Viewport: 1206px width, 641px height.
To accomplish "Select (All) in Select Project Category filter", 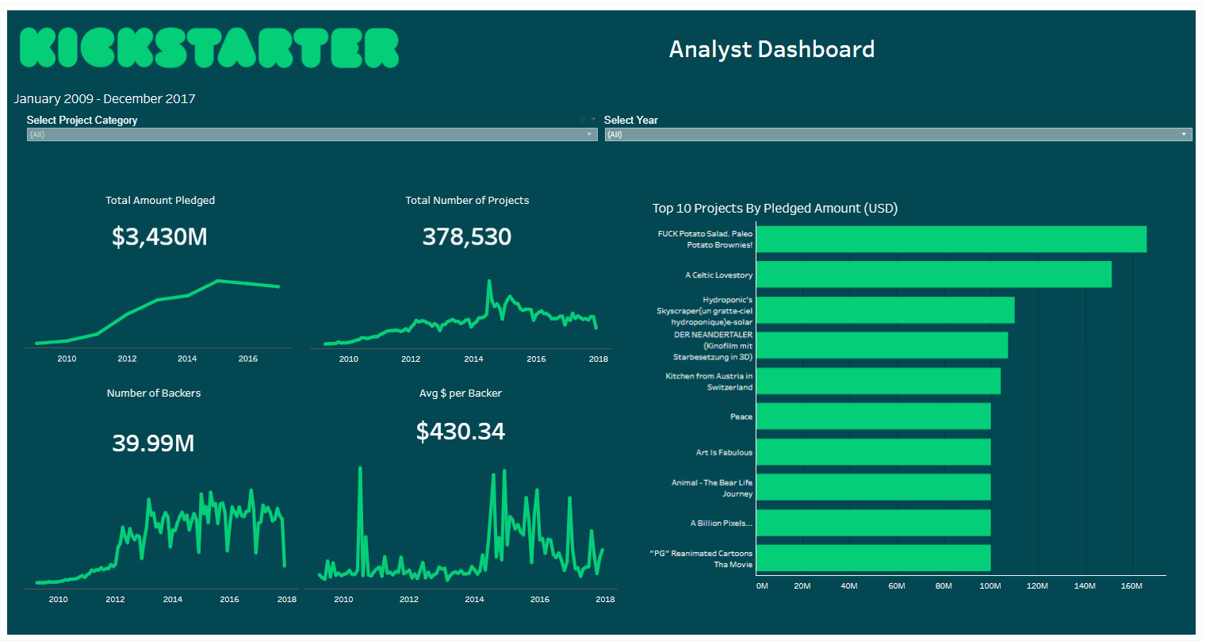I will point(311,134).
